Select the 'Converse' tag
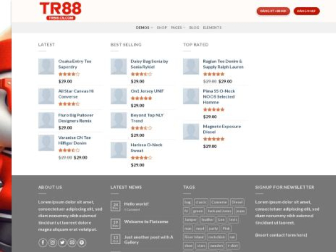Image resolution: width=336 pixels, height=252 pixels. [219, 202]
